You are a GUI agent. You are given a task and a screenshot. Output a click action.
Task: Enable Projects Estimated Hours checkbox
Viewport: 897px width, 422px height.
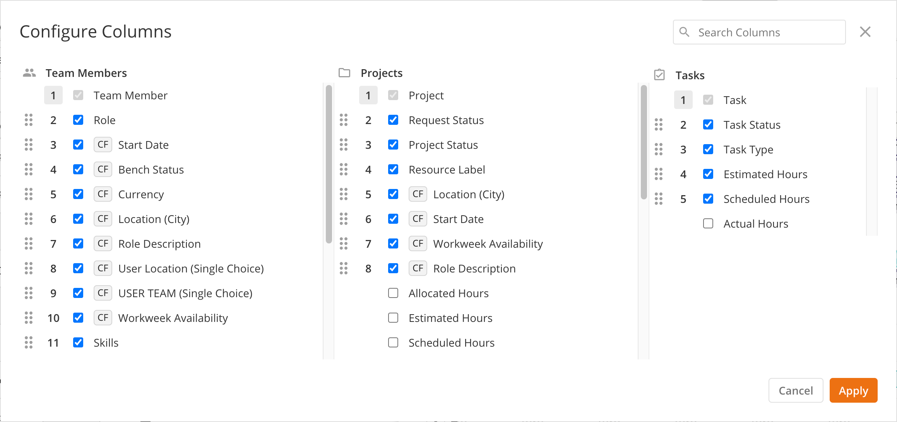393,318
